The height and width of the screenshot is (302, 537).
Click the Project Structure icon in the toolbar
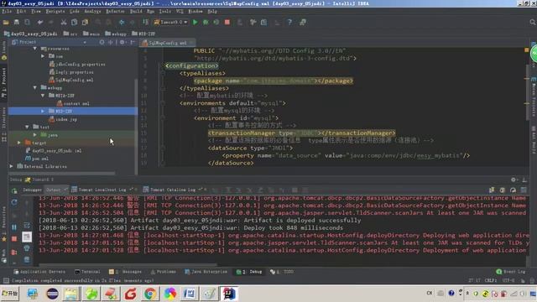pyautogui.click(x=263, y=23)
